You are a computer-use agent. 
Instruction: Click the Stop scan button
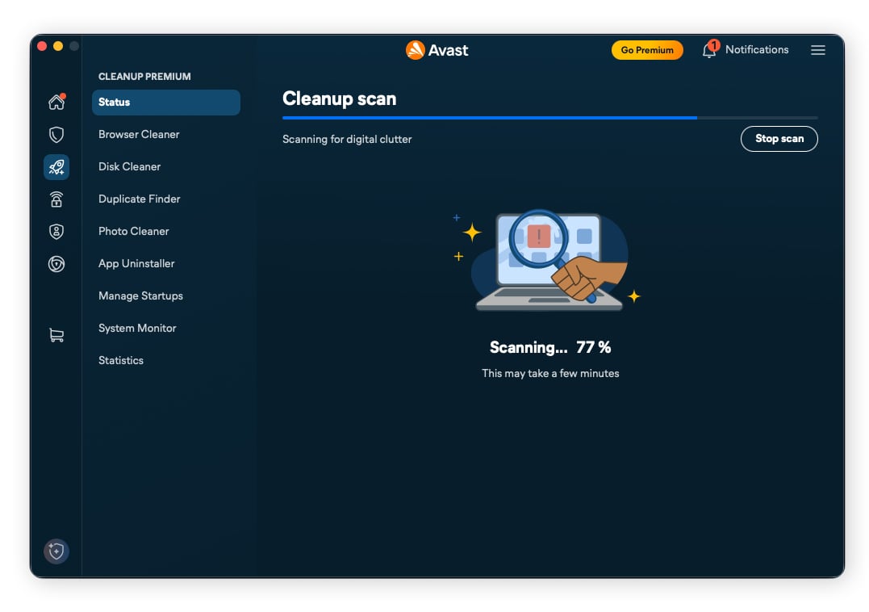click(779, 139)
